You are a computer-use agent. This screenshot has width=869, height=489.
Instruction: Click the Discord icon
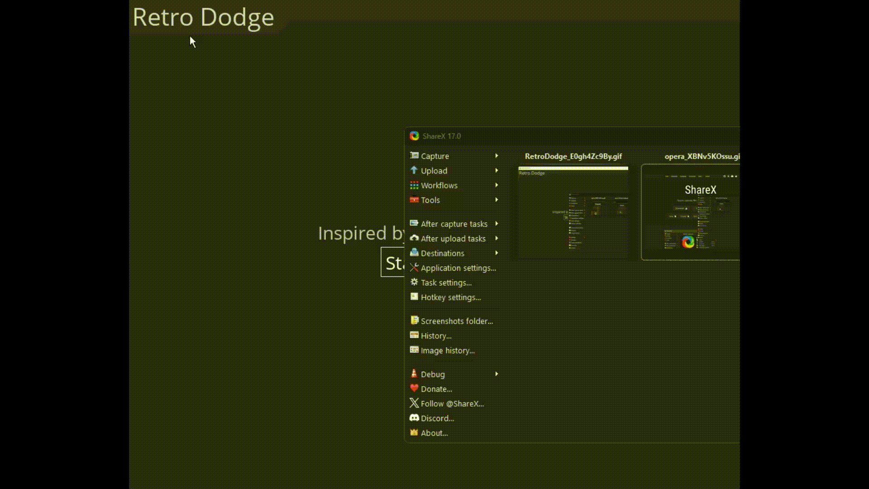[414, 418]
